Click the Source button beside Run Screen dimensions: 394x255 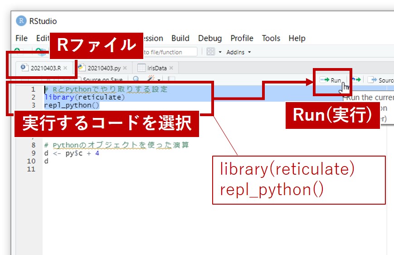[x=381, y=80]
